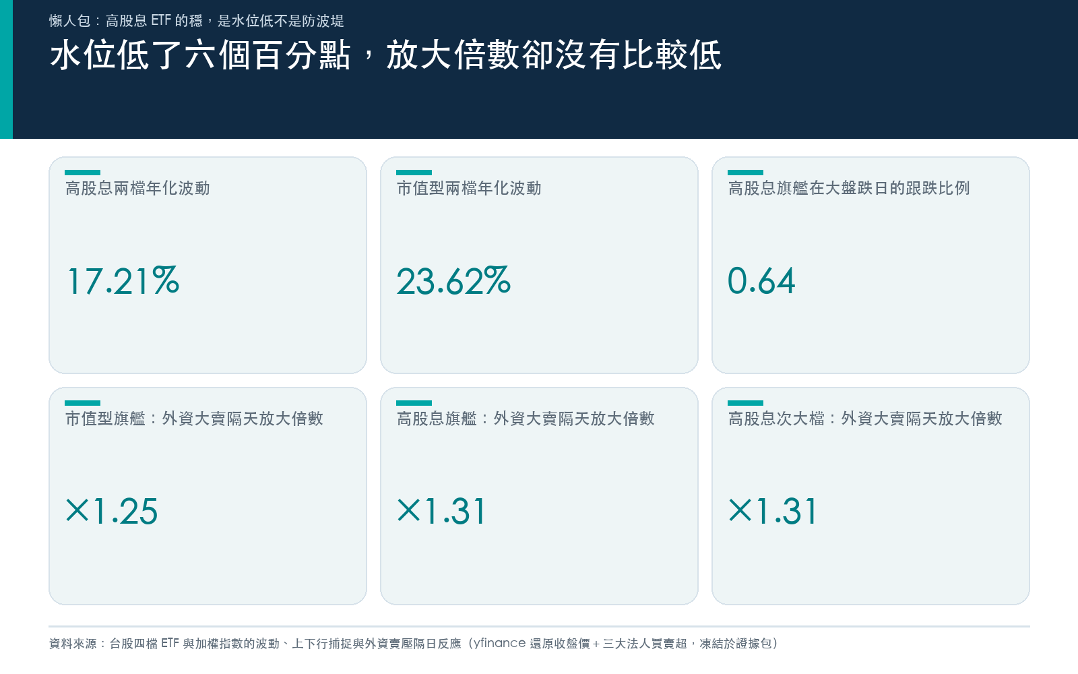This screenshot has width=1078, height=674.
Task: Click the label 高股息兩檔年化波動
Action: pos(137,188)
